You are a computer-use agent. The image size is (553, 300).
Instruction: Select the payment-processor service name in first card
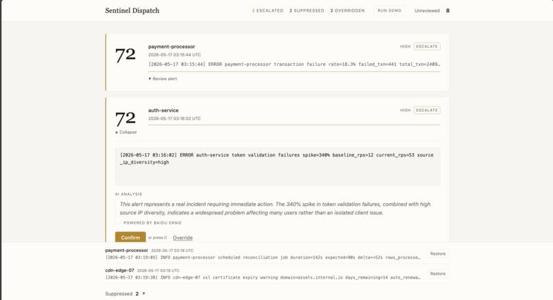(172, 47)
